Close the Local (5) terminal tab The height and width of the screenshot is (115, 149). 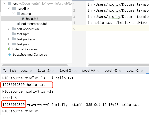tap(120, 71)
